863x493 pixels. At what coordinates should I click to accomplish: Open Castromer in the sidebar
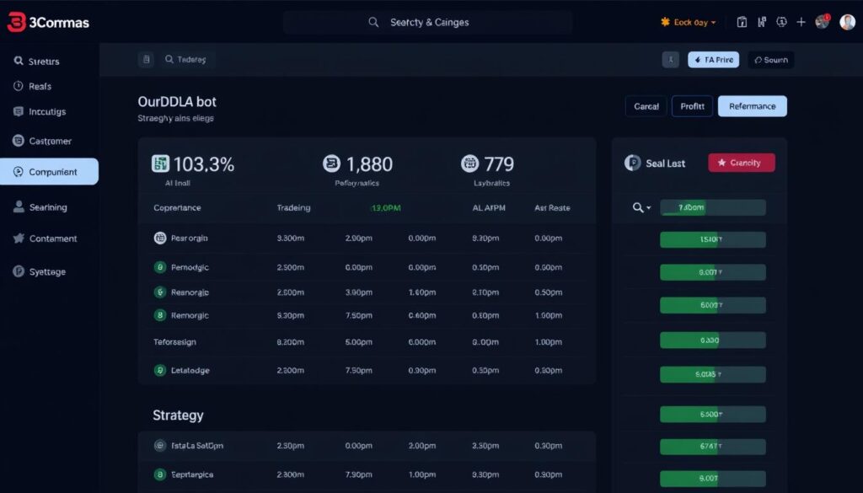tap(42, 141)
